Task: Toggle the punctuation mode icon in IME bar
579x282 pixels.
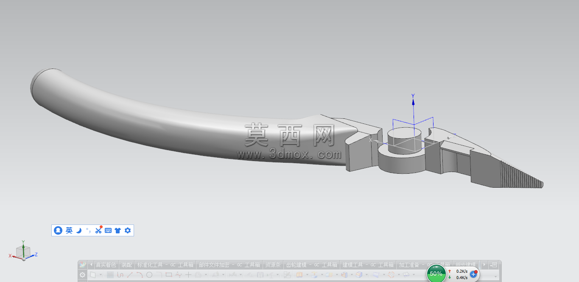Action: tap(88, 230)
